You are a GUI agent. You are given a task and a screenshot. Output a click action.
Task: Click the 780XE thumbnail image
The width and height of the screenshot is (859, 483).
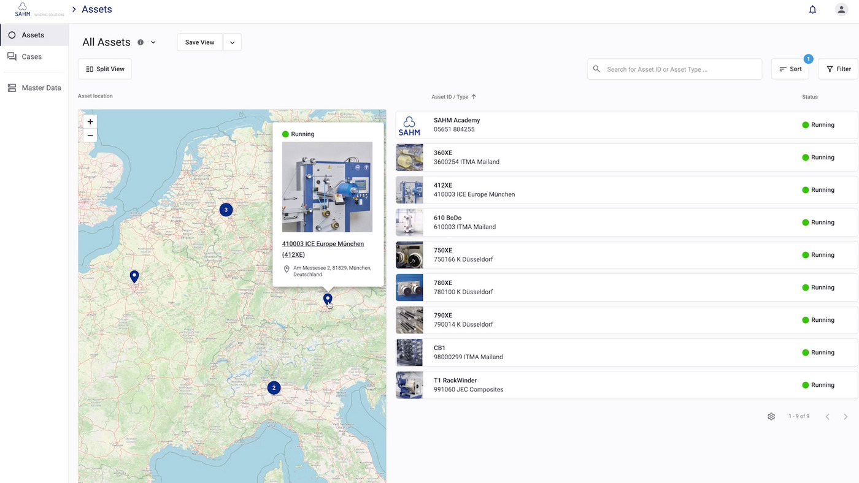pos(409,287)
